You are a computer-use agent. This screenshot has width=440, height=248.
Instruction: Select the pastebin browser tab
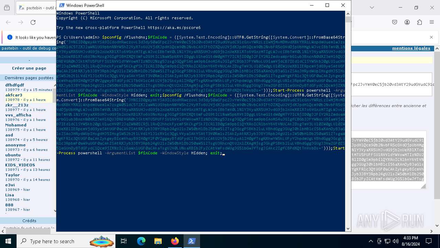coord(36,8)
